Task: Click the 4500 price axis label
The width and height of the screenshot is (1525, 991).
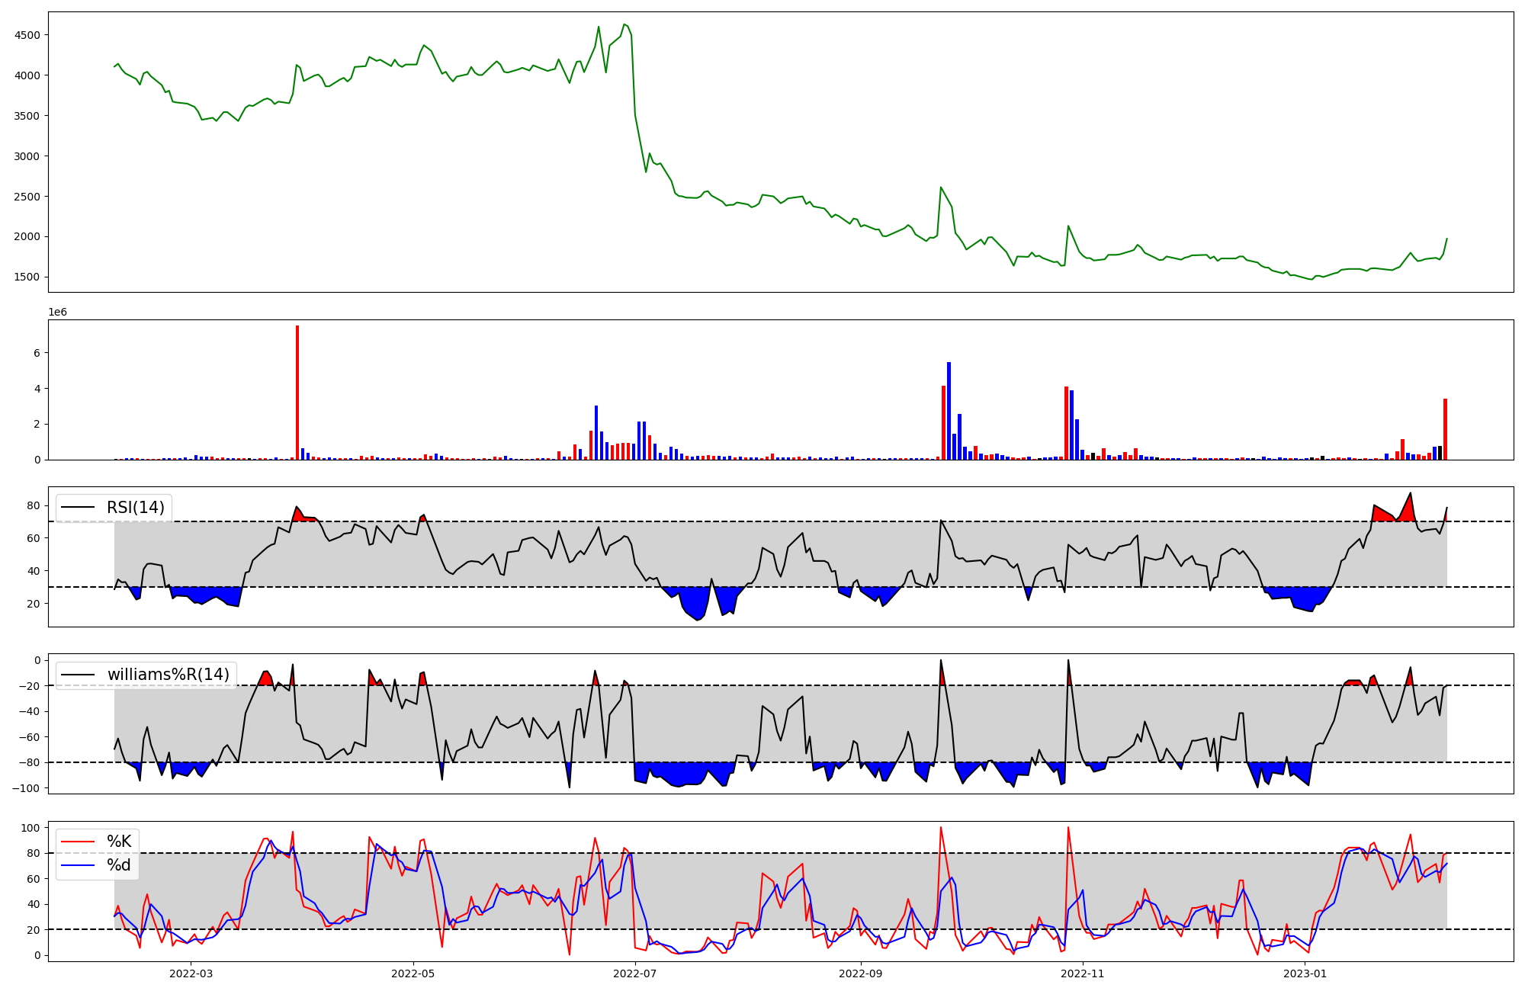Action: click(x=27, y=35)
